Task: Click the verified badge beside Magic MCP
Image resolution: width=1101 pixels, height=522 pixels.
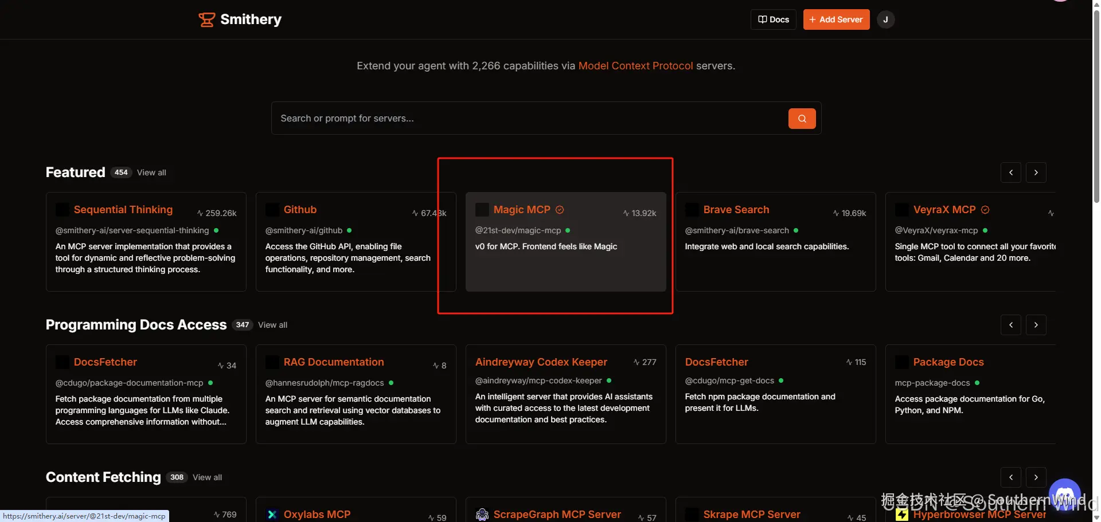Action: tap(560, 210)
